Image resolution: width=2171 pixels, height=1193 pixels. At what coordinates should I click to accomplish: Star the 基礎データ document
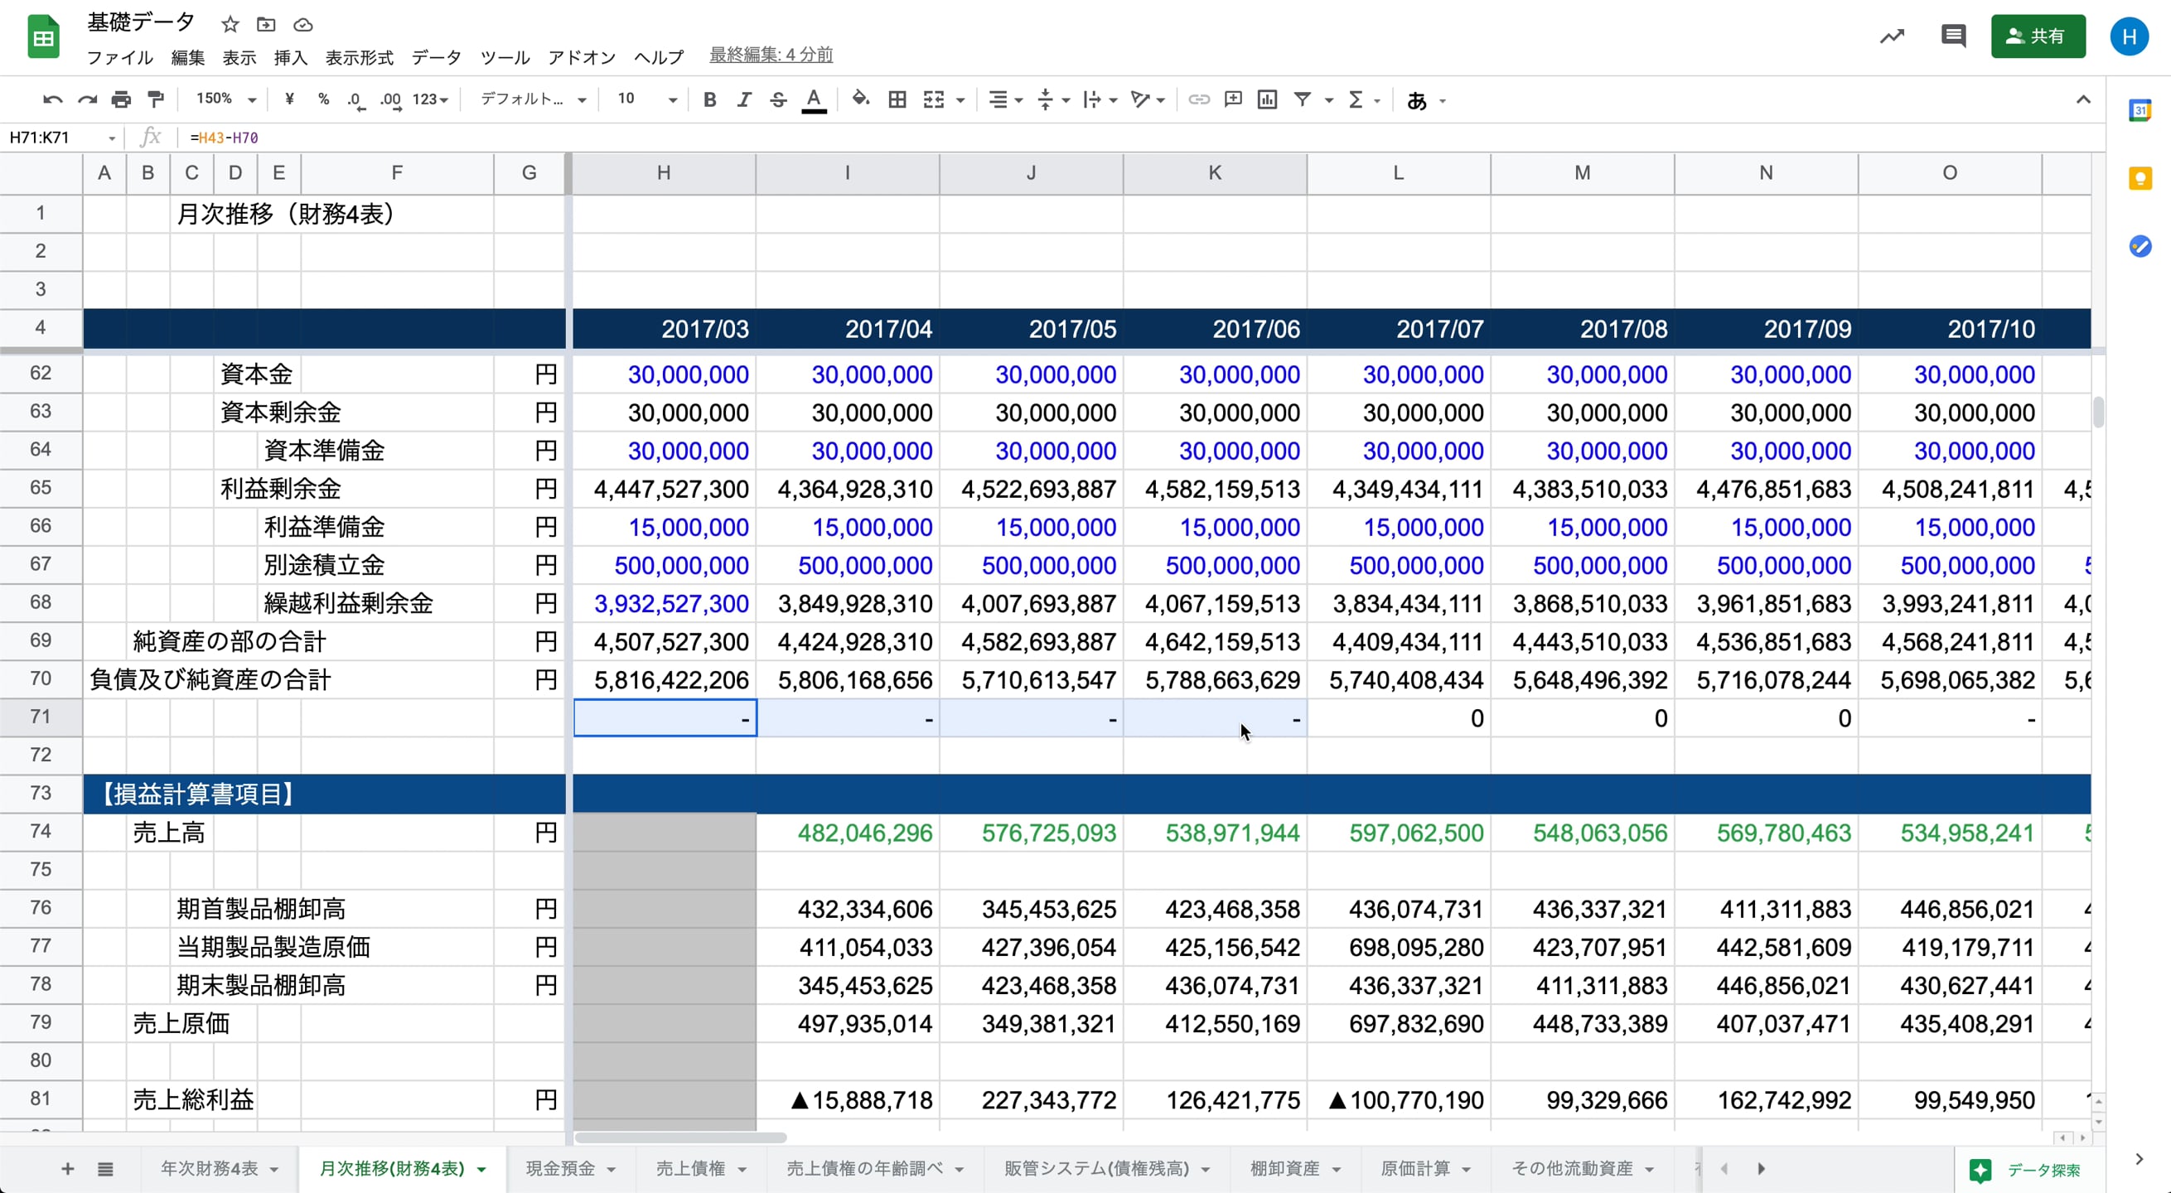click(x=230, y=24)
